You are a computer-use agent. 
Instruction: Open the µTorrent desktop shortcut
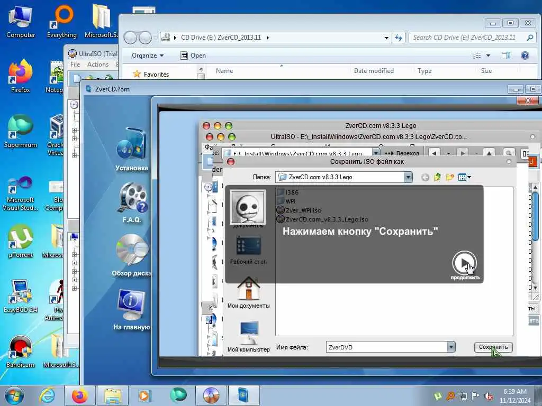coord(21,242)
